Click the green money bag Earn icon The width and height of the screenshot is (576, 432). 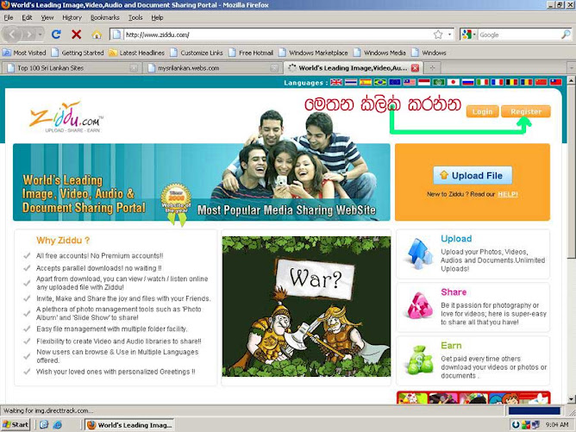tap(420, 360)
